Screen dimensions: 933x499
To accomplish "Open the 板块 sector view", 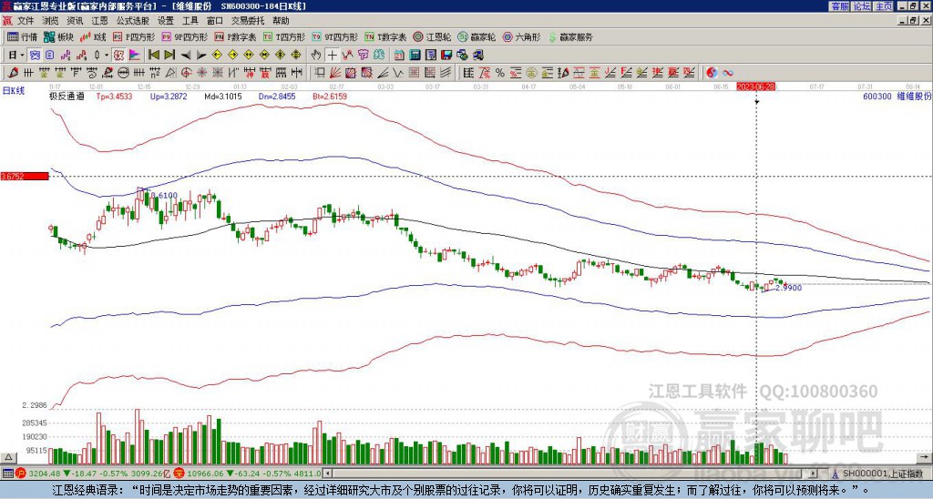I will [58, 36].
